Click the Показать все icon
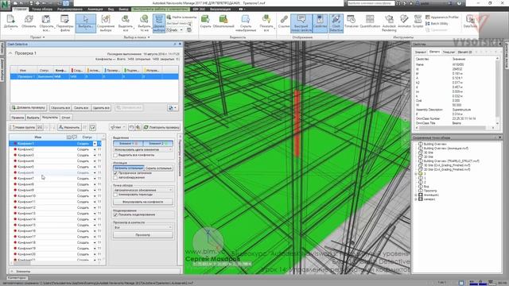This screenshot has height=286, width=509. click(x=266, y=19)
